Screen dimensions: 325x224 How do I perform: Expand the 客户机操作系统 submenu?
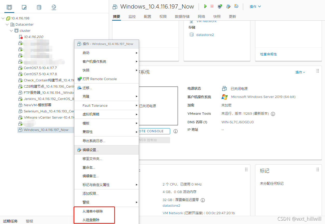click(x=106, y=61)
